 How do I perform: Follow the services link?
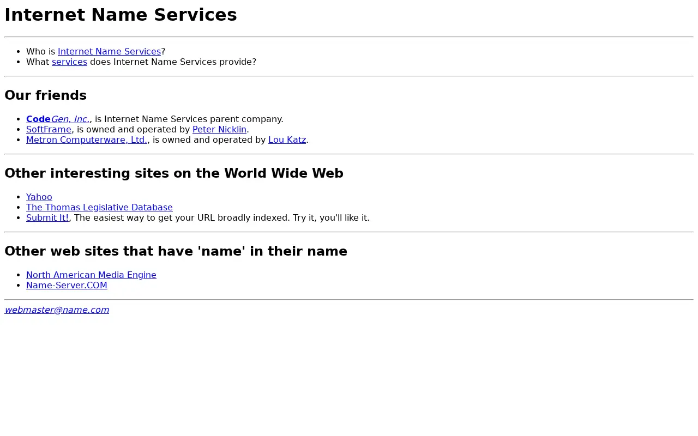[x=69, y=62]
